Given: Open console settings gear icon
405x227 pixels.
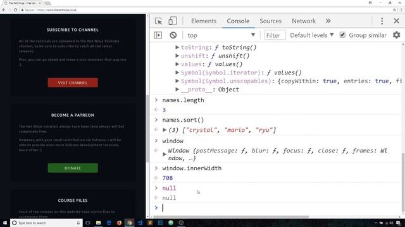Looking at the screenshot, I should pos(397,35).
